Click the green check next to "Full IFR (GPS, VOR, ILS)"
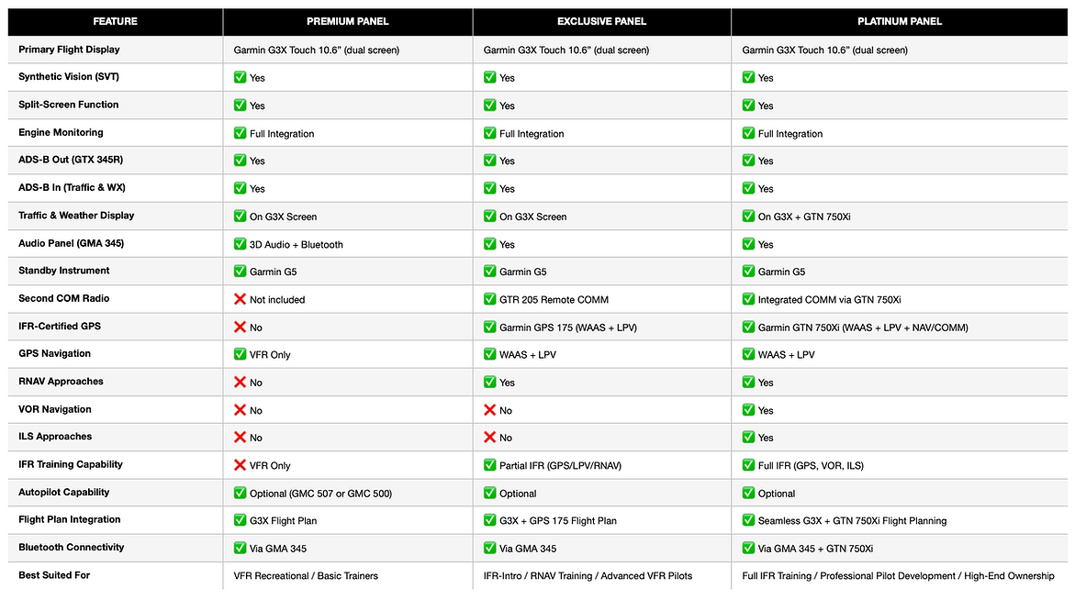This screenshot has height=600, width=1075. [x=748, y=465]
